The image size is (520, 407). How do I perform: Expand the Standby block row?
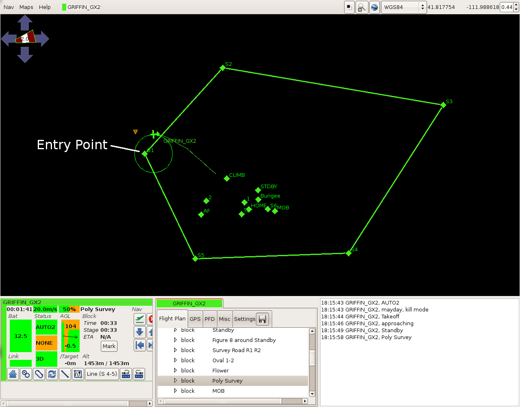[x=175, y=330]
